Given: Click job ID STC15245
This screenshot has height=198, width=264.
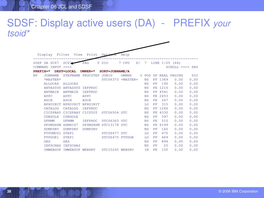Looking at the screenshot, I should [x=110, y=150].
